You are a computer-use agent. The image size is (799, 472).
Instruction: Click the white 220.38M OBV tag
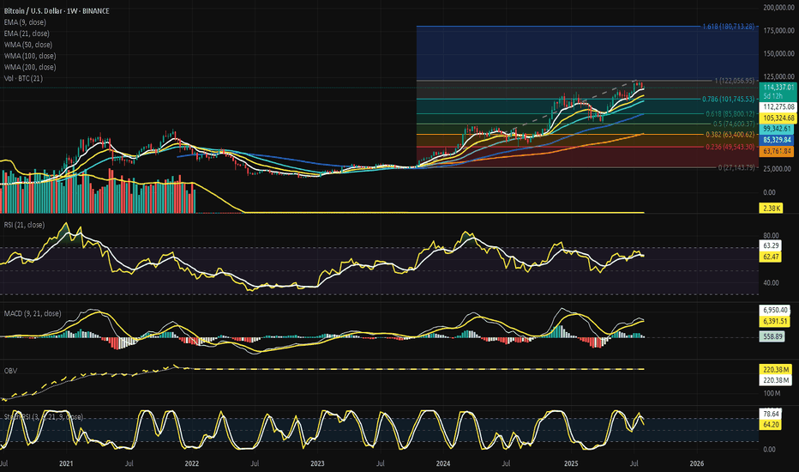pyautogui.click(x=776, y=380)
